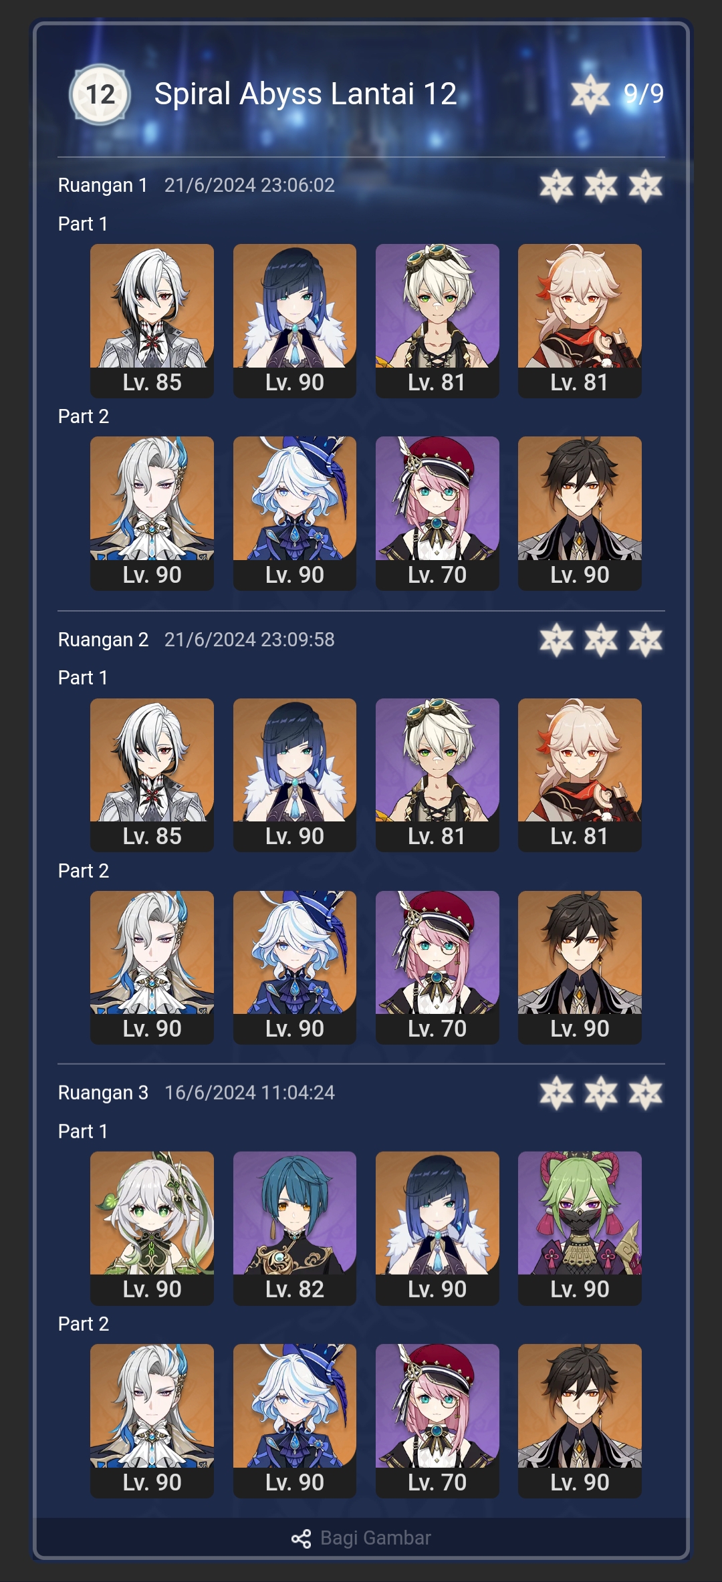Select dark blue-haired Lv. 90 character in Ruangan 1
This screenshot has width=722, height=1582.
(294, 321)
